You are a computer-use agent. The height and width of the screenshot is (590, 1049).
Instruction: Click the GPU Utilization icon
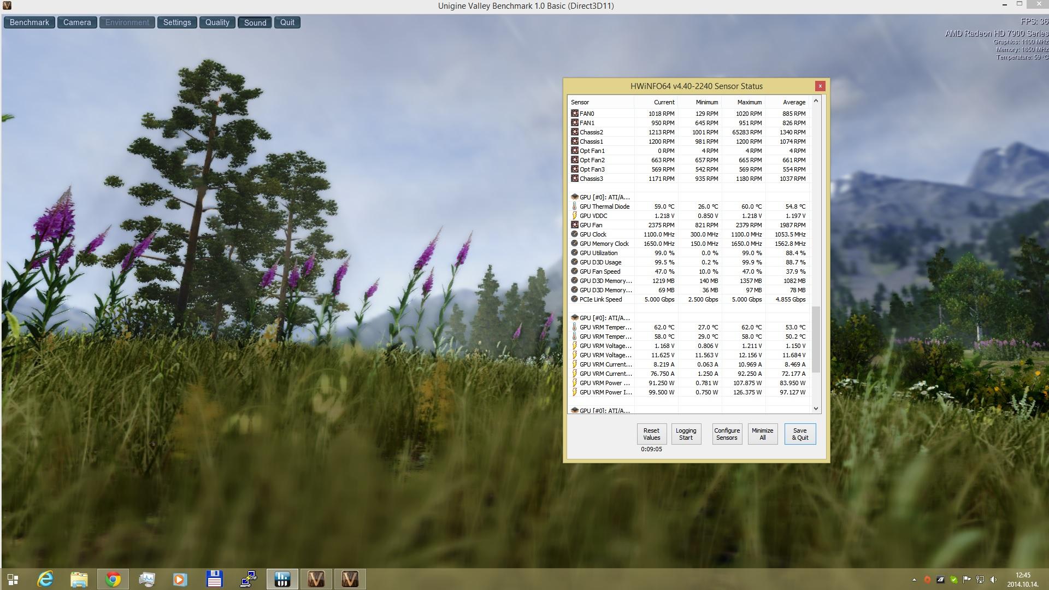574,252
